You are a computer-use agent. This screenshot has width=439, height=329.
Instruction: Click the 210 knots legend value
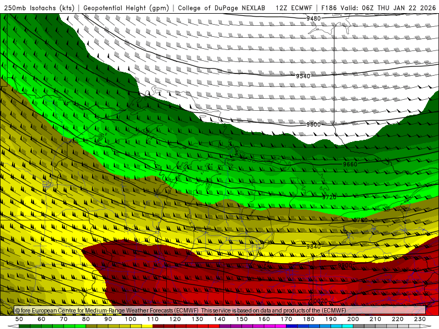tap(375, 319)
